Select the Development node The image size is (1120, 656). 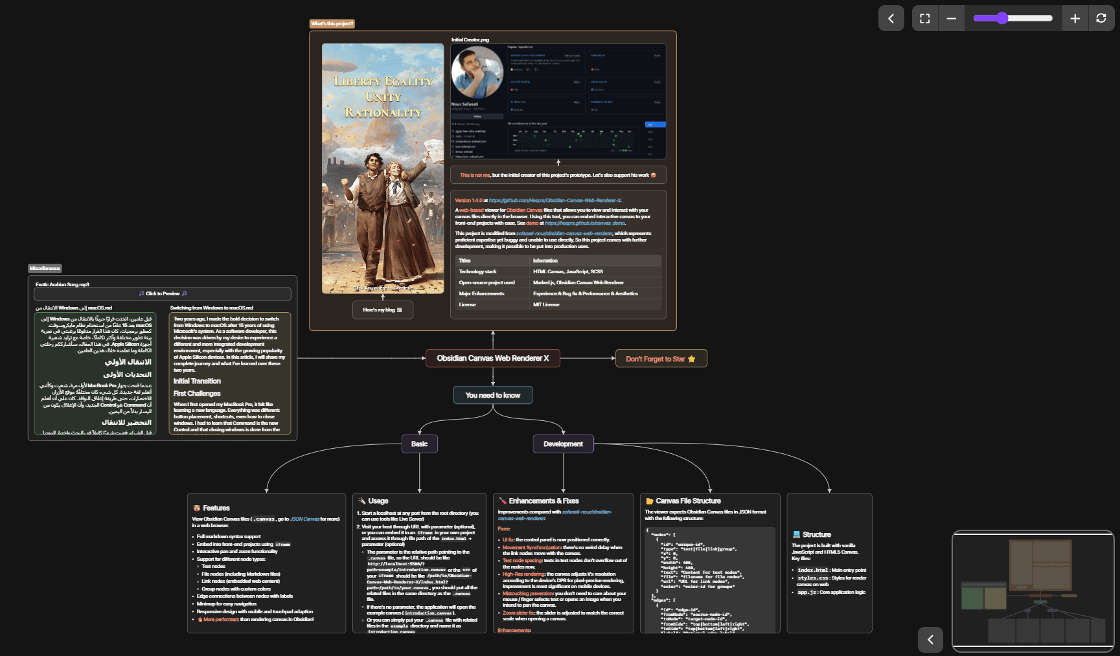(x=563, y=444)
